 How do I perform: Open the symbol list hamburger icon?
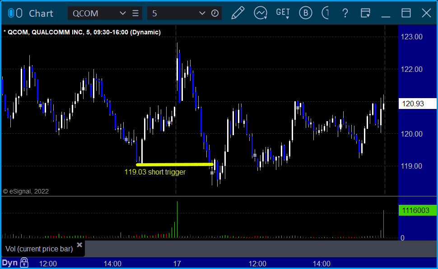[135, 13]
